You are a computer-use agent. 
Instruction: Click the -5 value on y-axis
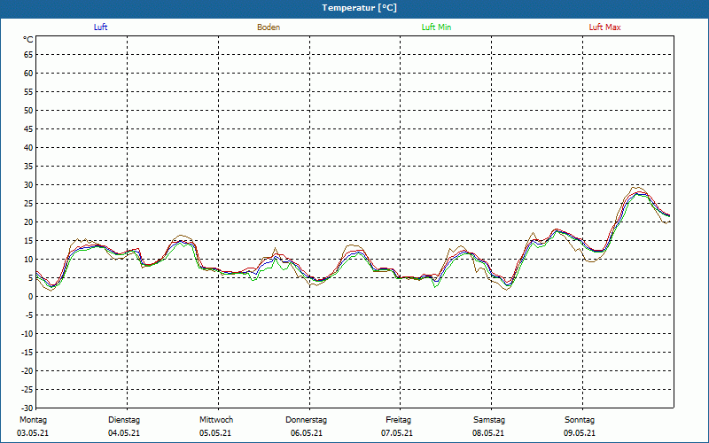[x=29, y=315]
